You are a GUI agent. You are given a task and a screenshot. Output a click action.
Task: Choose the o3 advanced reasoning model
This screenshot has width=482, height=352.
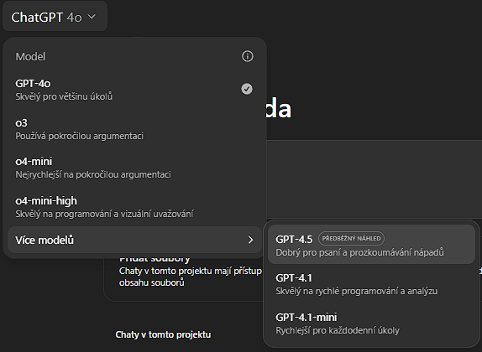[134, 129]
